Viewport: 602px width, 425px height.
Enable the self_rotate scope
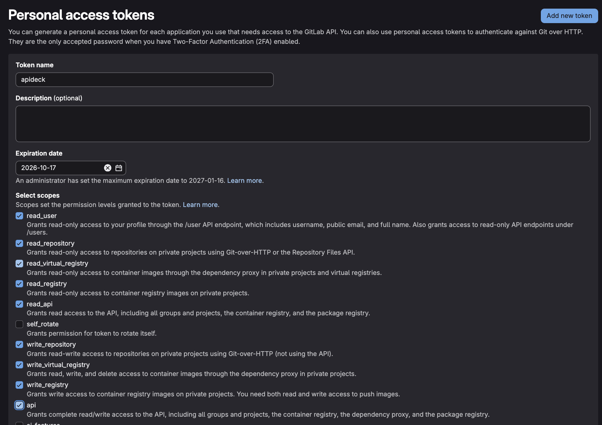19,324
